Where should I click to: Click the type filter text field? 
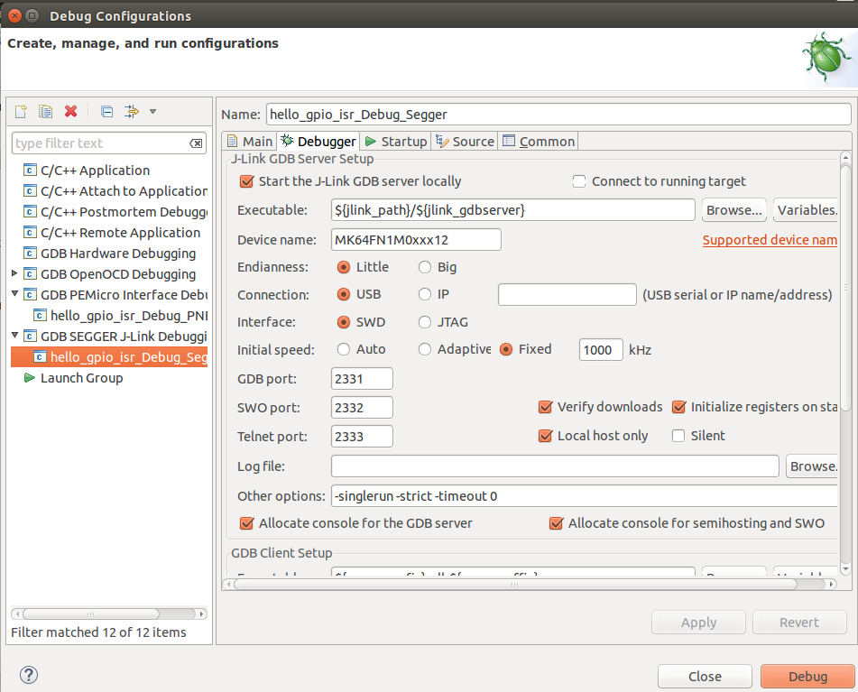[x=101, y=143]
